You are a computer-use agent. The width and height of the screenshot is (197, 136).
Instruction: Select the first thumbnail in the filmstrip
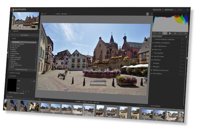5,105
